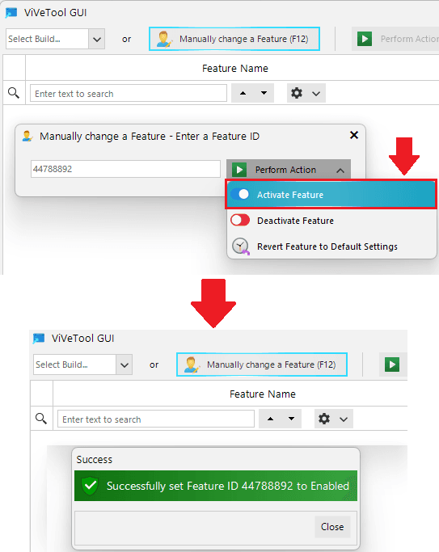Click the search down arrow in bottom window

(x=291, y=419)
